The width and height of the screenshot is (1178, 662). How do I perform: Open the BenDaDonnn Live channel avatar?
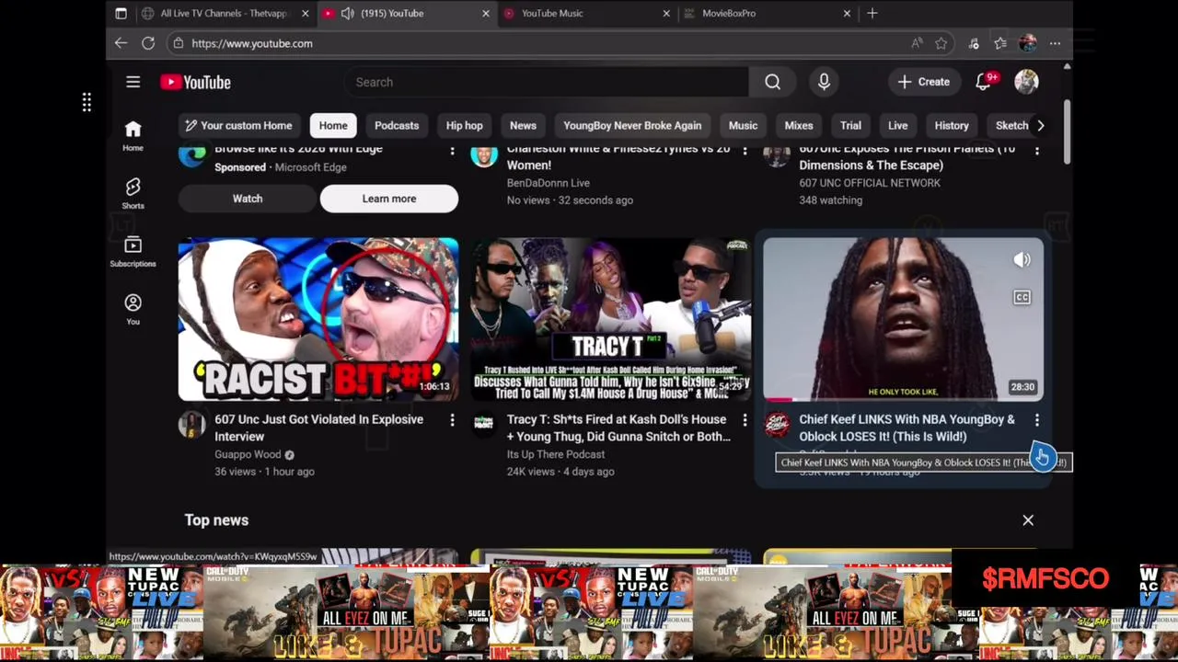(x=484, y=154)
